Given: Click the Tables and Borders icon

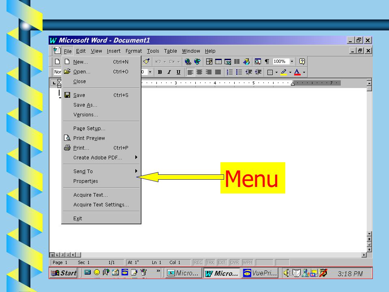Looking at the screenshot, I should (209, 62).
